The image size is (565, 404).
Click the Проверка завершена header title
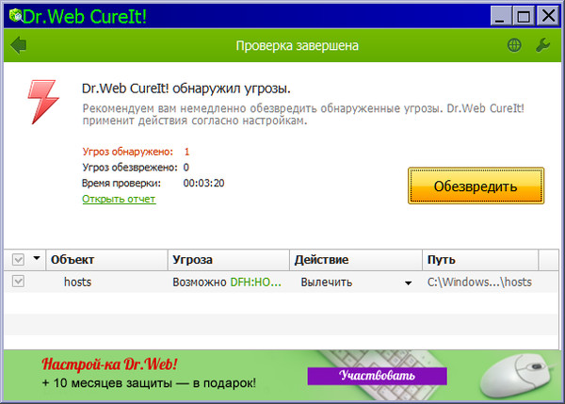pyautogui.click(x=297, y=46)
